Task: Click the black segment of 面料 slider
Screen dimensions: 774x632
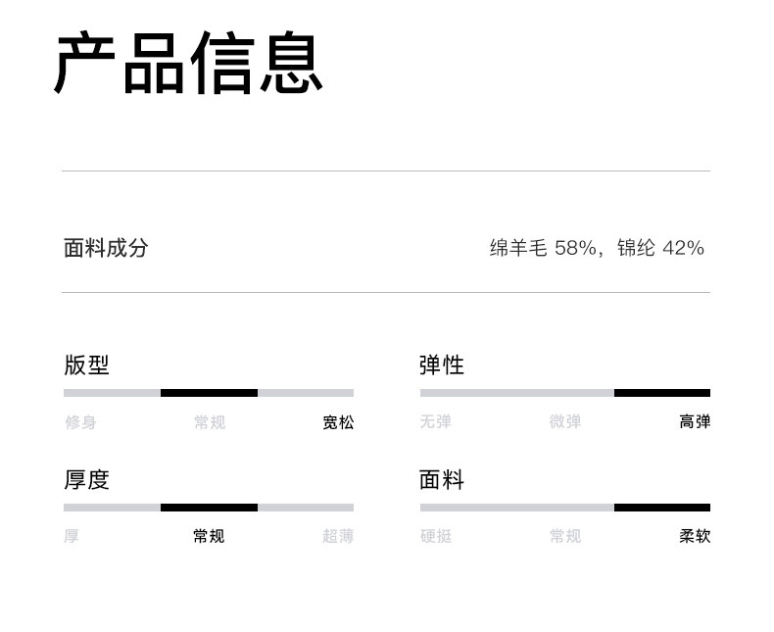Action: tap(662, 508)
